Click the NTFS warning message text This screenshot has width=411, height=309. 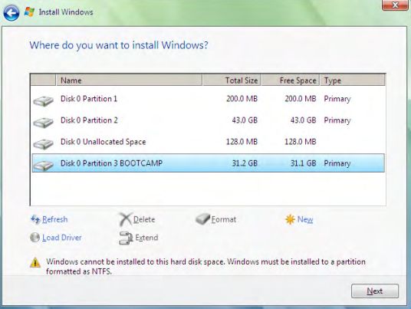click(x=205, y=267)
